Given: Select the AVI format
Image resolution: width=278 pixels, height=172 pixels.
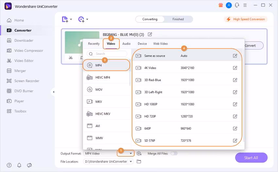Looking at the screenshot, I should [106, 126].
